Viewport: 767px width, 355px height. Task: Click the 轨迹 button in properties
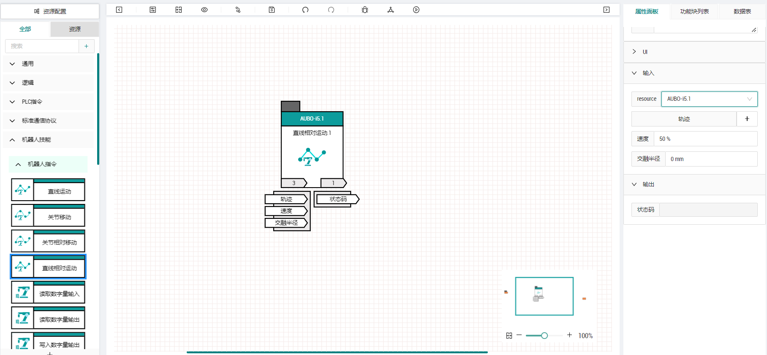[684, 119]
